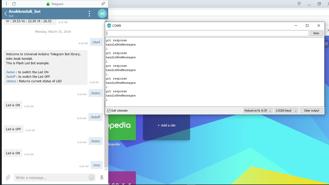The width and height of the screenshot is (329, 185).
Task: Pin the Telegram sidebar panel
Action: click(103, 4)
